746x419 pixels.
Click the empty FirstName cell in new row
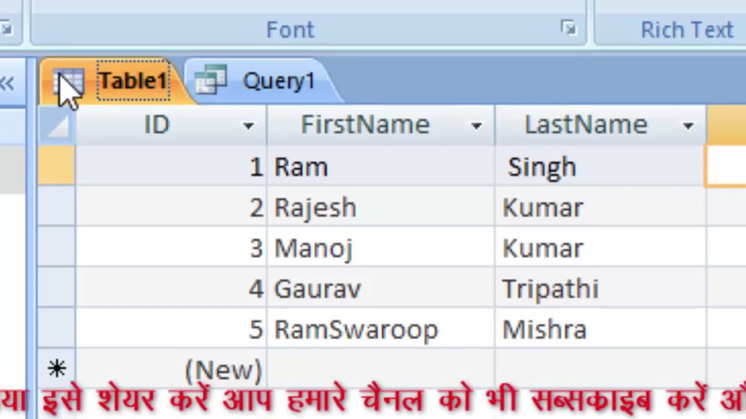coord(381,369)
